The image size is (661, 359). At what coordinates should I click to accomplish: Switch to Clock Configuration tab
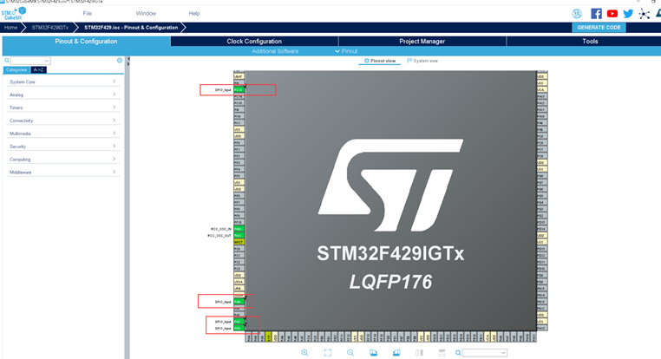click(254, 42)
